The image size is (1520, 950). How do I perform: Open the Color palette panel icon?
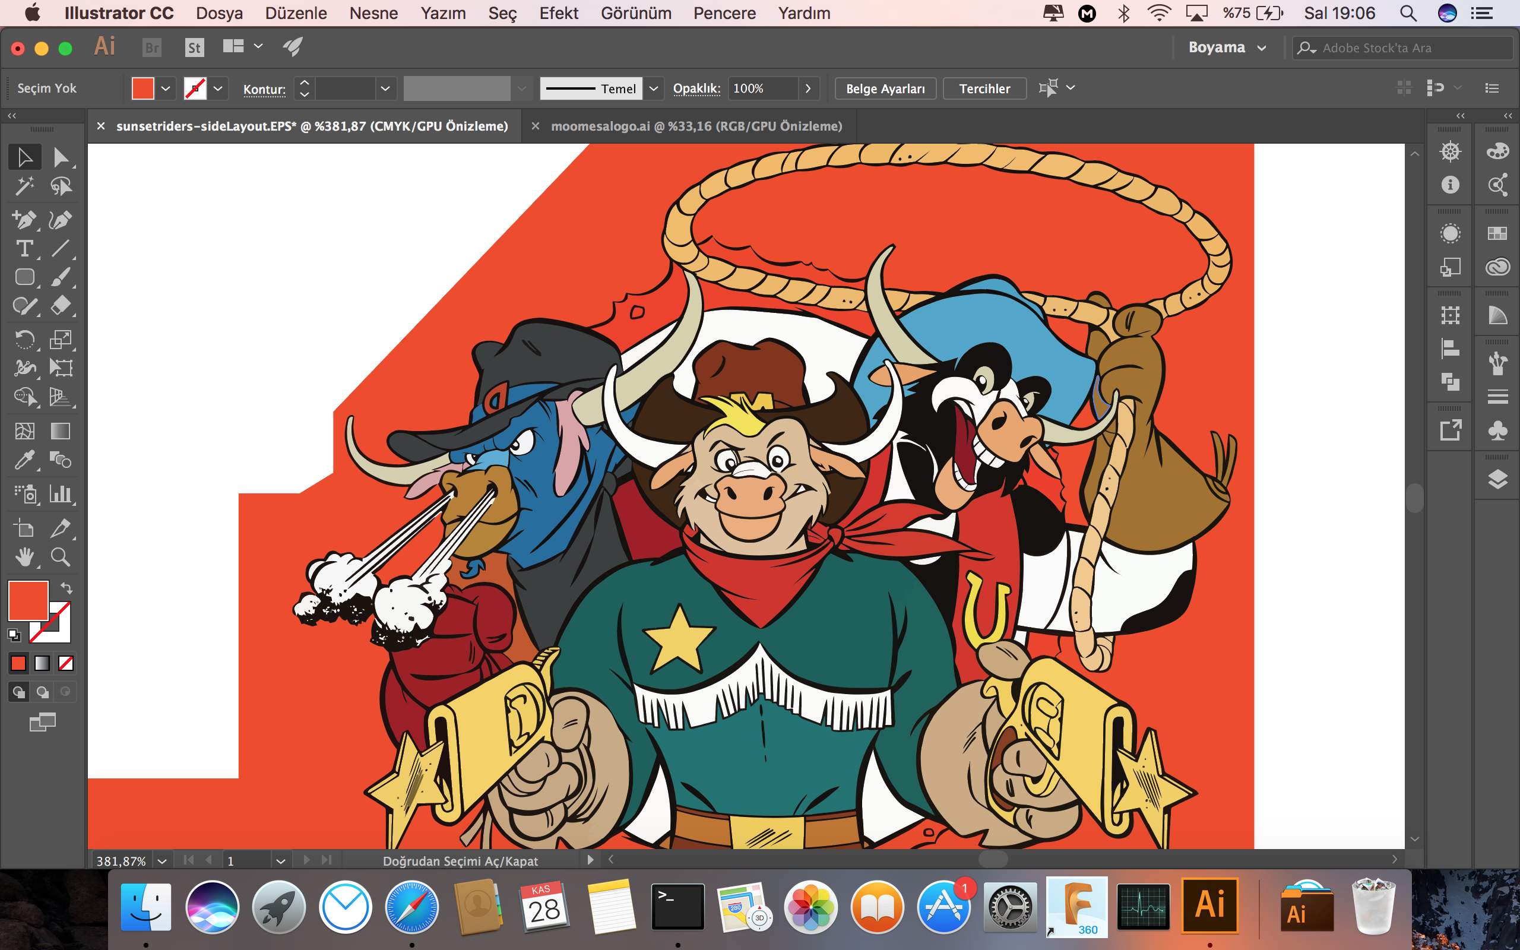tap(1498, 151)
